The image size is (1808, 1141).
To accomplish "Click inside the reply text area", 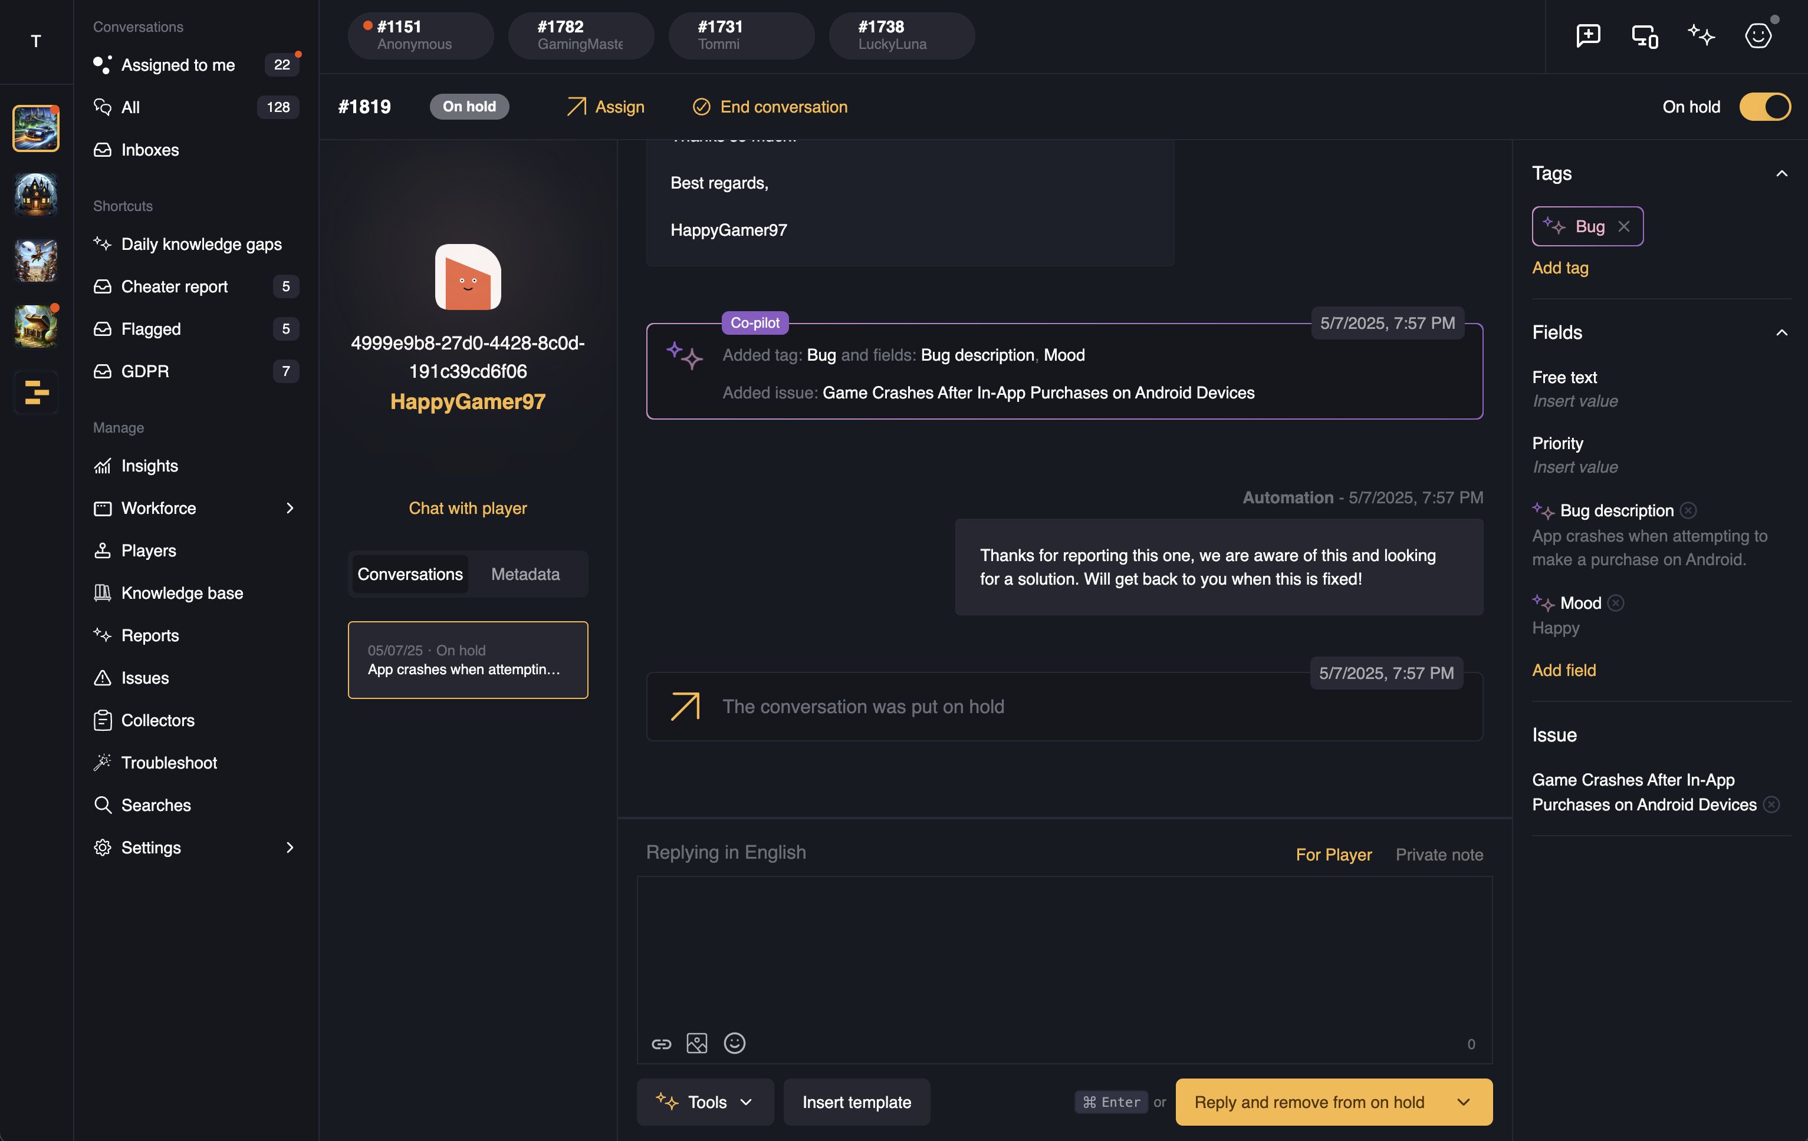I will click(1063, 953).
